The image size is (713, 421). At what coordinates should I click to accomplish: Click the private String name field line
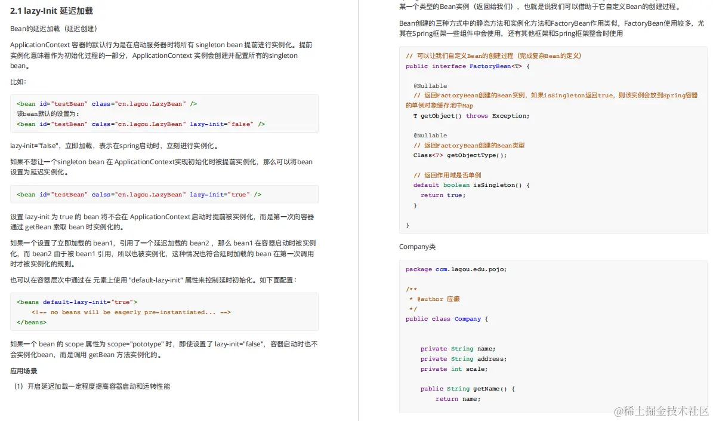coord(458,348)
